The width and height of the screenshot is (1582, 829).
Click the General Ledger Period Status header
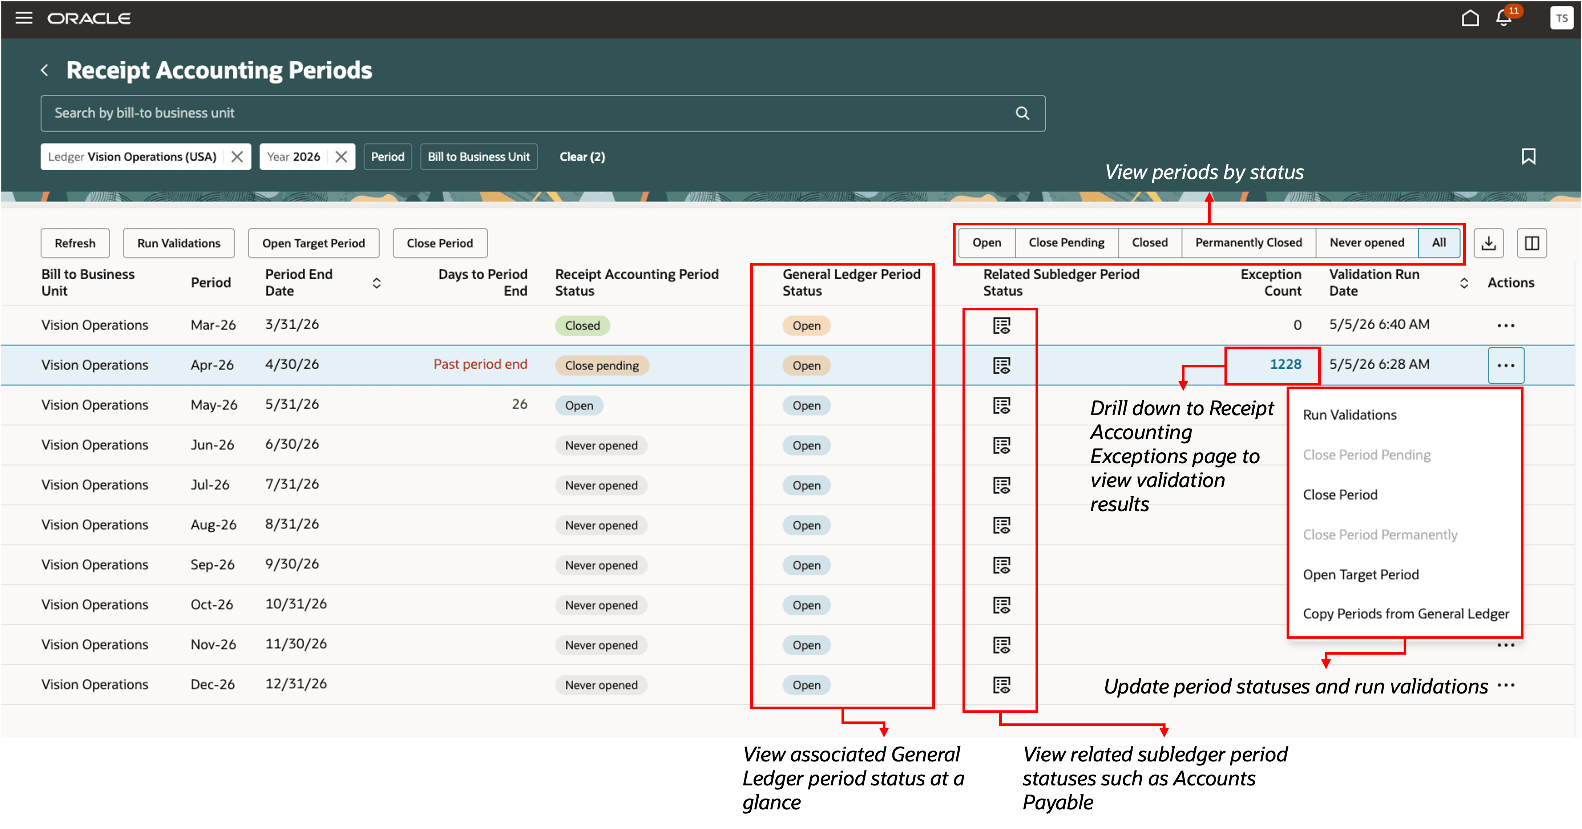(x=851, y=283)
